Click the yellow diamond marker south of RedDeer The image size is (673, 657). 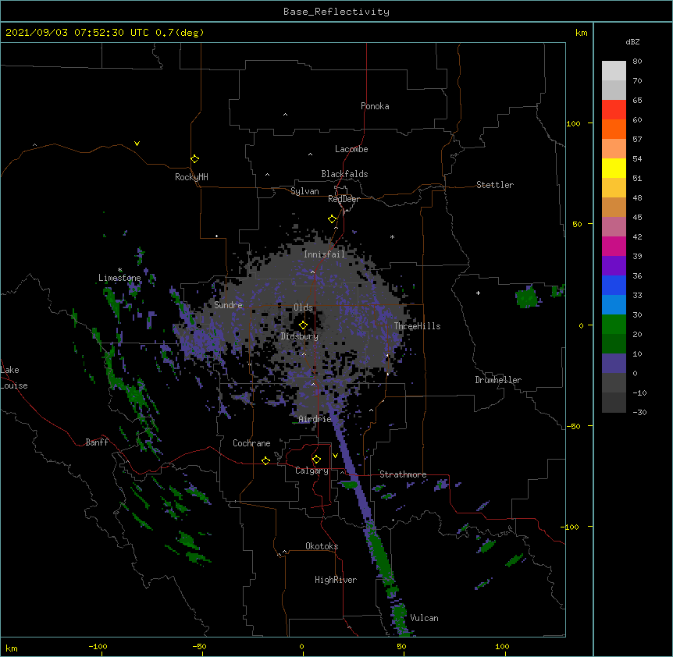click(x=333, y=219)
